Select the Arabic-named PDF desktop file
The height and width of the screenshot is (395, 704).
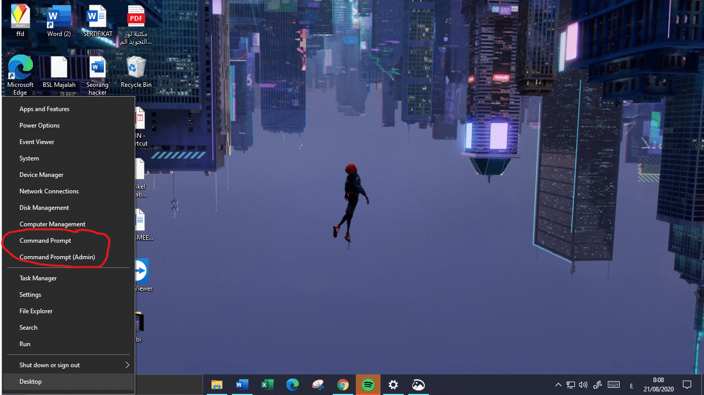(x=136, y=25)
